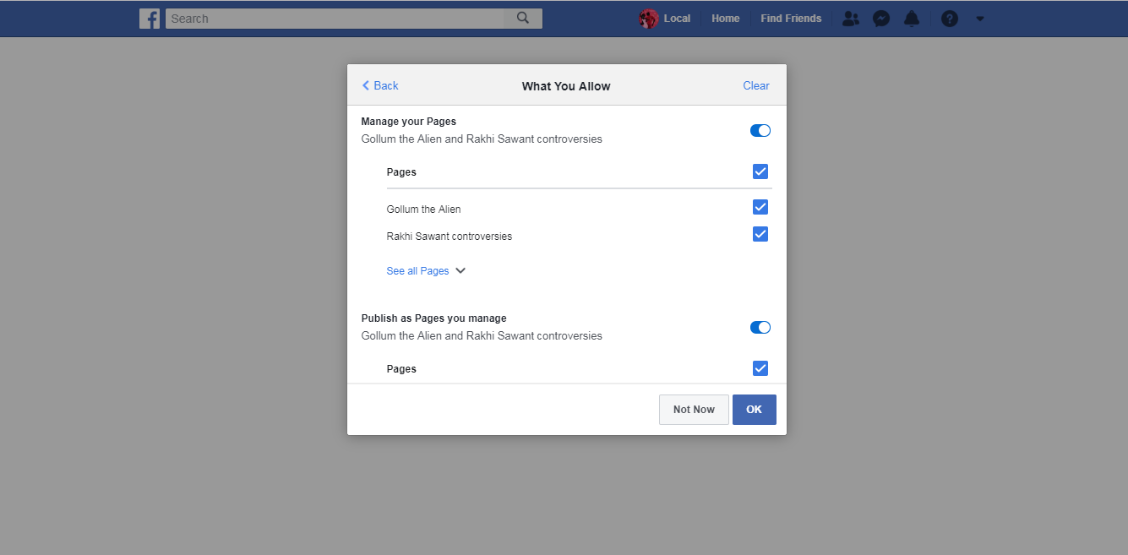The height and width of the screenshot is (555, 1128).
Task: Confirm with the OK button
Action: [755, 410]
